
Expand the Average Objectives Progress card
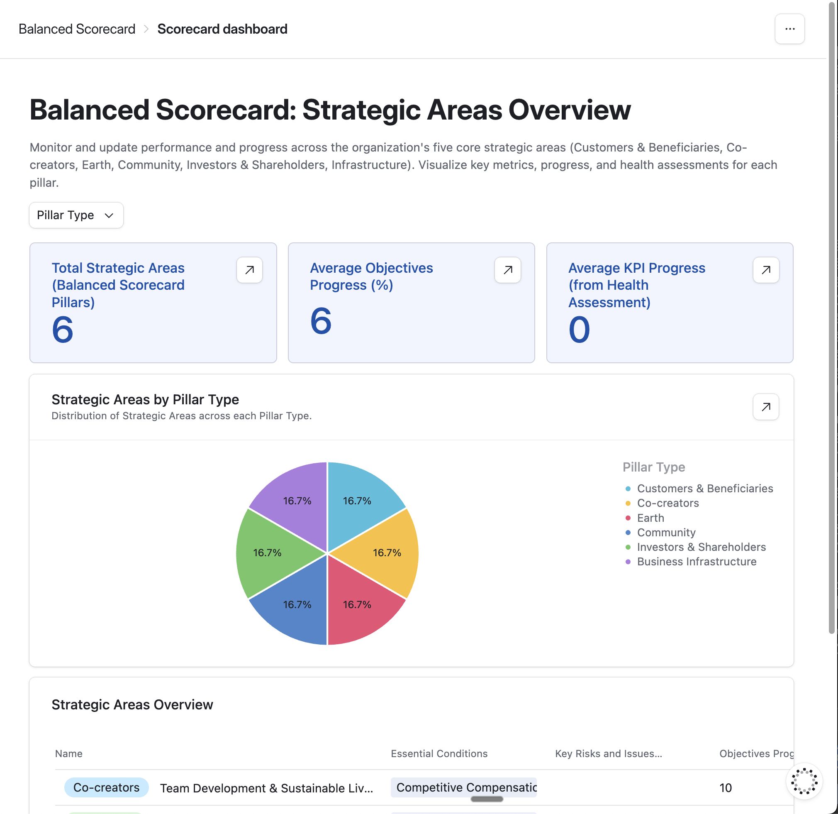(x=507, y=270)
